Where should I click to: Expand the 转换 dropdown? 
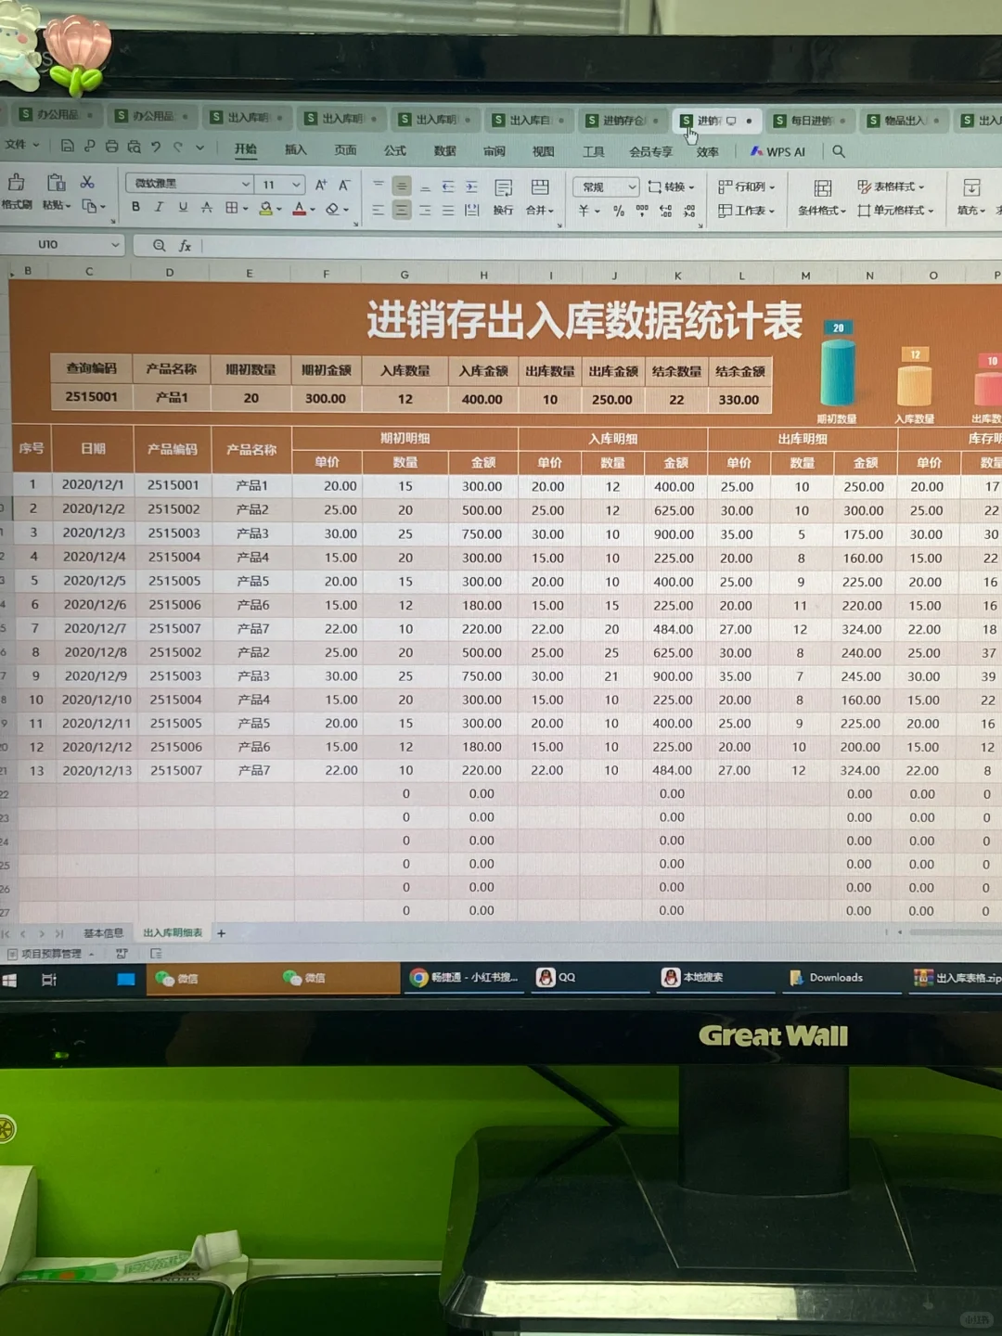coord(690,187)
